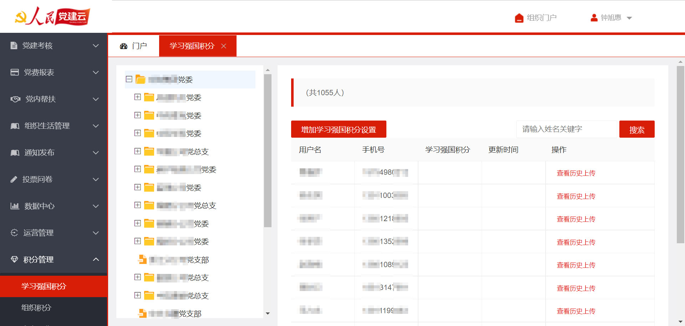This screenshot has height=326, width=685.
Task: Expand the 运营管理 menu chevron
Action: [96, 233]
